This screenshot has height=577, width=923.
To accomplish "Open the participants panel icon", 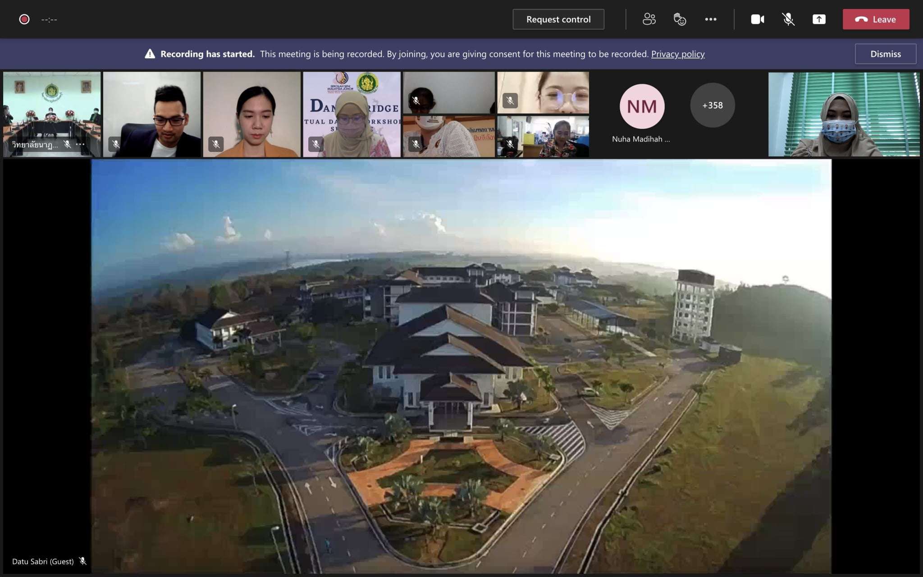I will click(x=649, y=19).
